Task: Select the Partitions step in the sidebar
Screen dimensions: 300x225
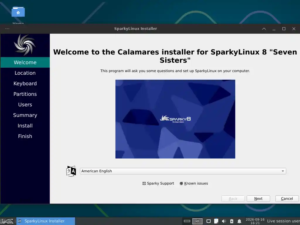Action: (x=25, y=94)
